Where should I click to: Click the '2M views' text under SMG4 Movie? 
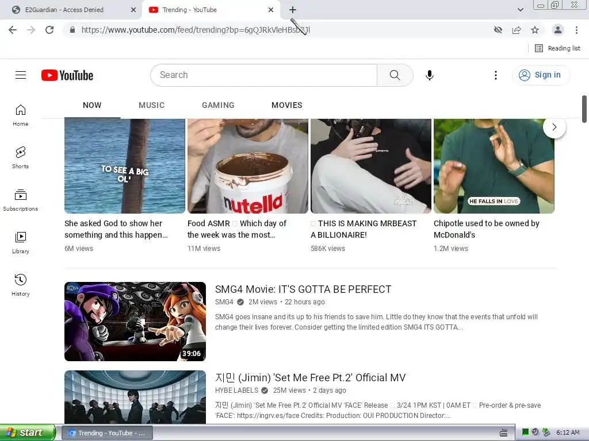[x=262, y=302]
